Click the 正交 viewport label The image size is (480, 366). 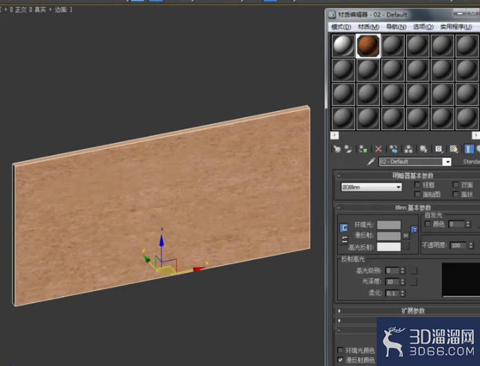[21, 10]
